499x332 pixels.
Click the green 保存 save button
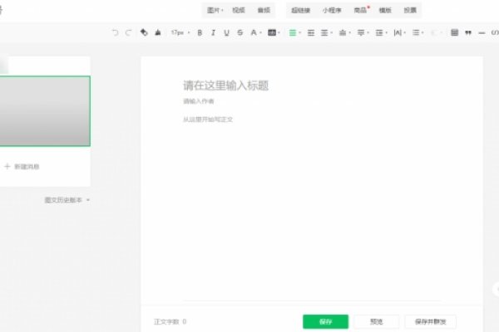tap(325, 321)
